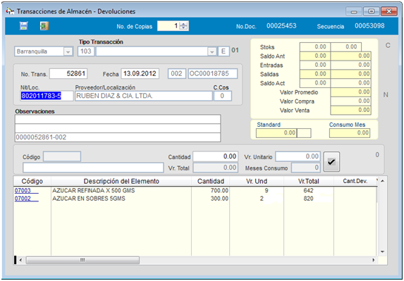Click the No. Trans. field 52861

click(x=68, y=74)
